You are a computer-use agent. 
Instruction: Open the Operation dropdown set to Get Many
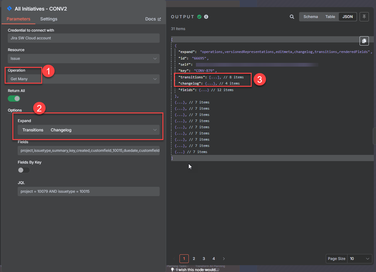[84, 79]
